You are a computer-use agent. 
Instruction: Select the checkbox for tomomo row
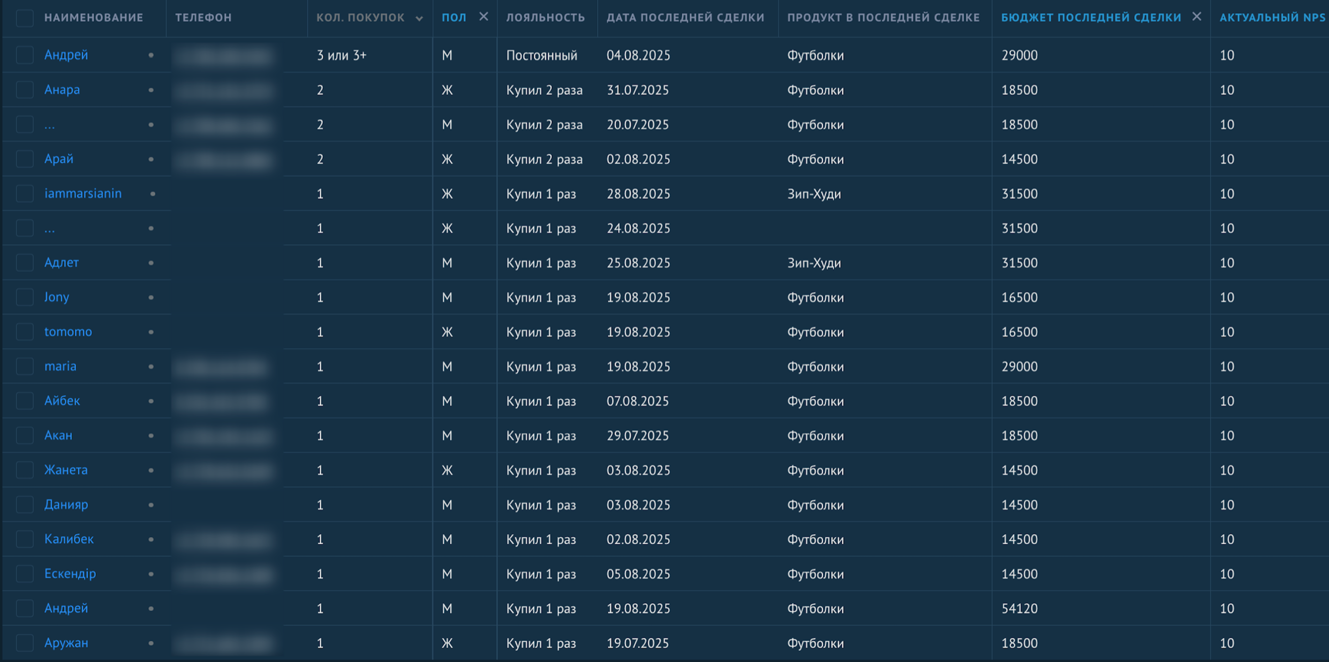(x=24, y=332)
